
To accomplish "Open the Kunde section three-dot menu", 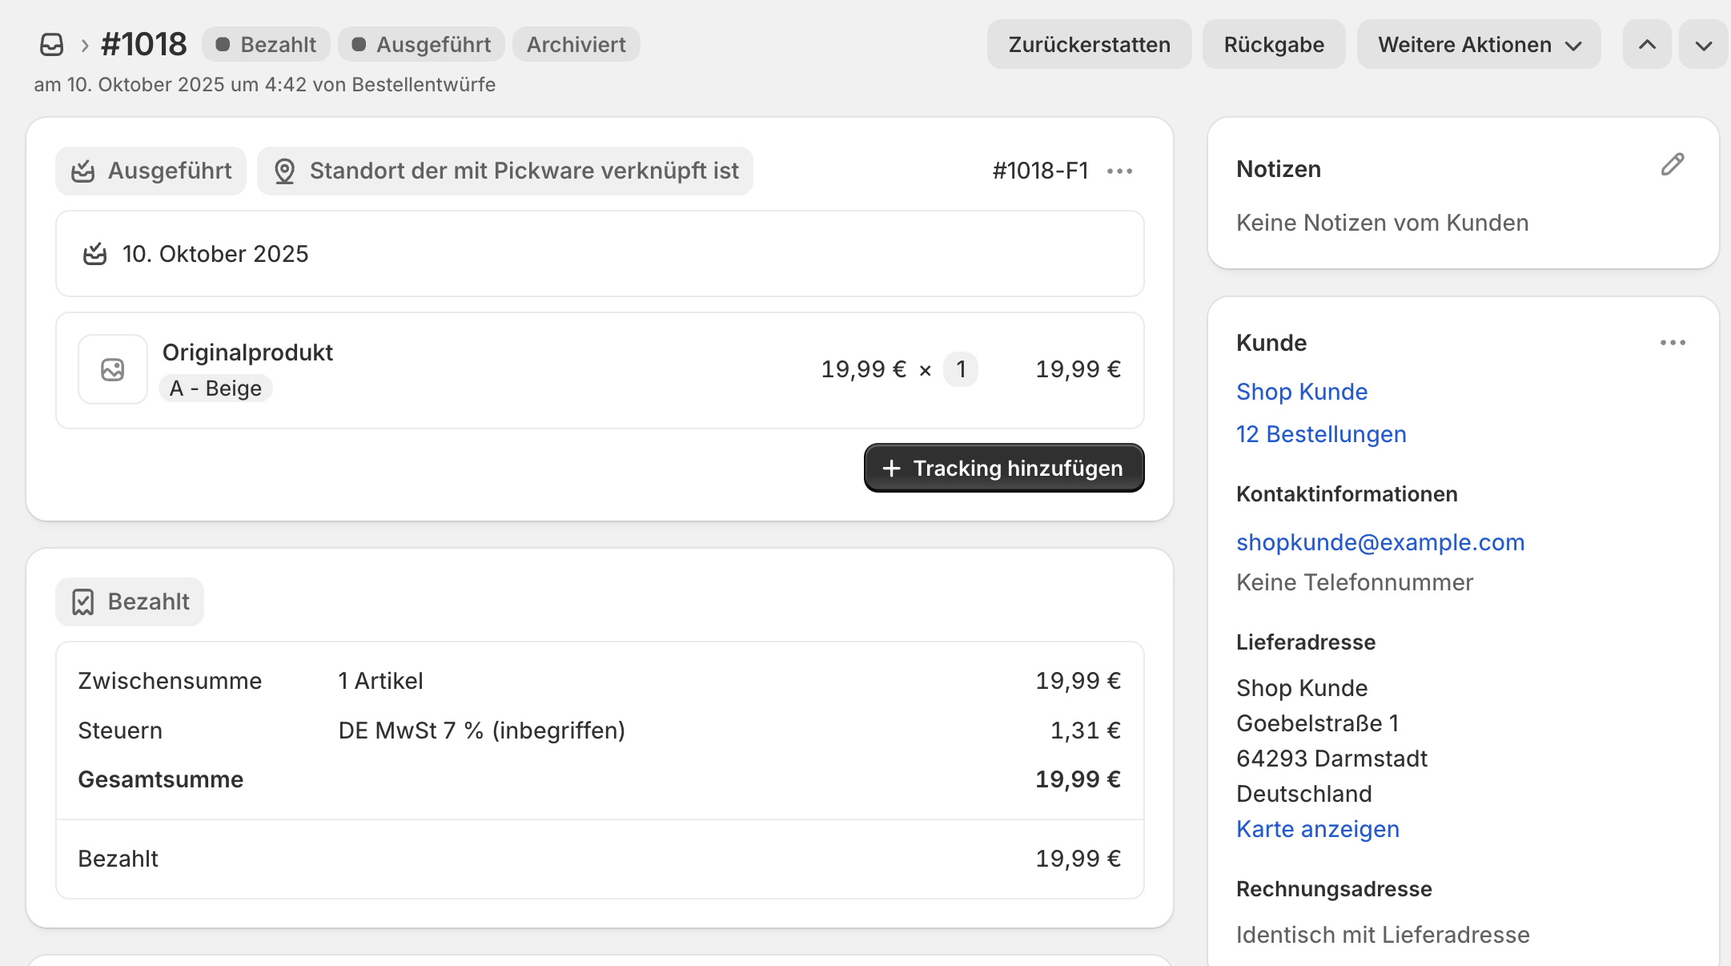I will pos(1672,343).
